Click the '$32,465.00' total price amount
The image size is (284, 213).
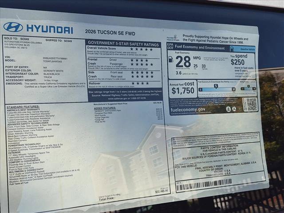[162, 191]
